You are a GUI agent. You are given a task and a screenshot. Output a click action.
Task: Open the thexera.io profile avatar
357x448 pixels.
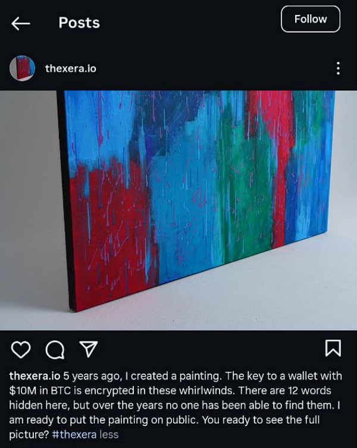[22, 68]
